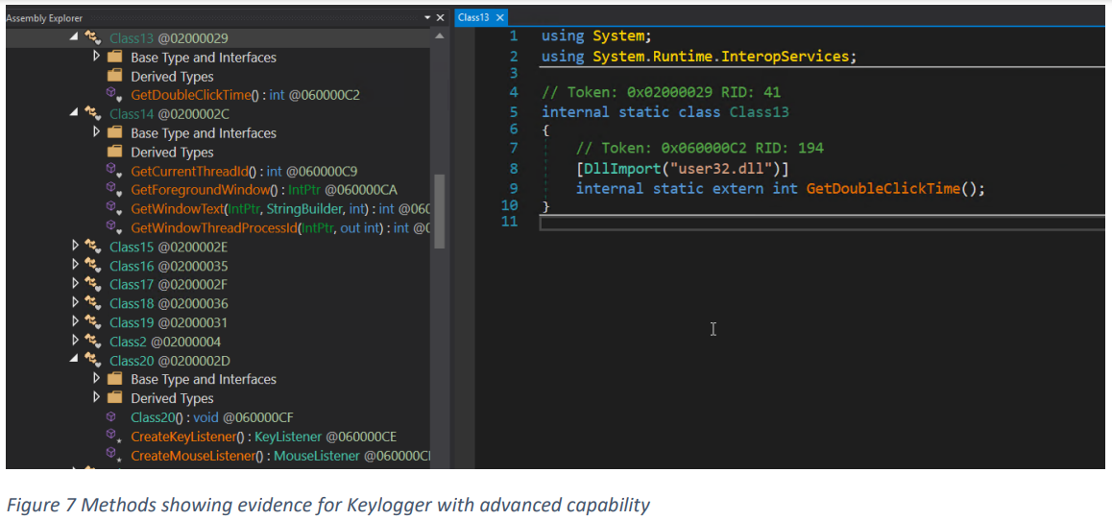The image size is (1112, 520).
Task: Click the method icon beside GetCurrentThreadId
Action: tap(113, 171)
